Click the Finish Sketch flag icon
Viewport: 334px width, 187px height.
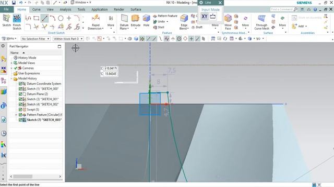(17, 19)
